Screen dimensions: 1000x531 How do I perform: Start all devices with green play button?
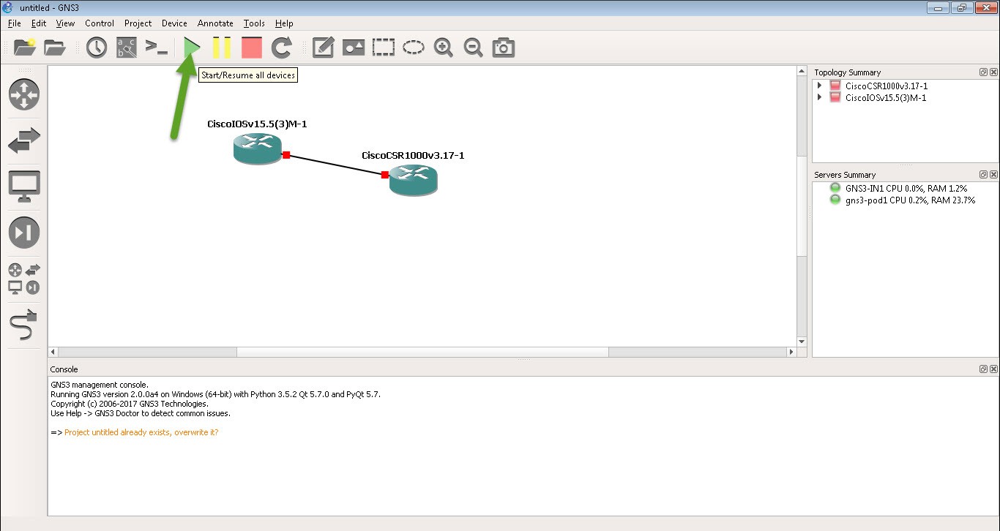[192, 48]
